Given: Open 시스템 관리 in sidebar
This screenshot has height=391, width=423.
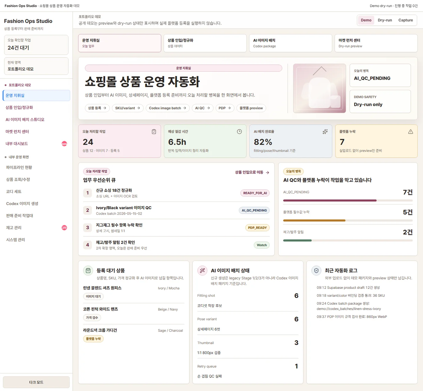Looking at the screenshot, I should click(36, 240).
